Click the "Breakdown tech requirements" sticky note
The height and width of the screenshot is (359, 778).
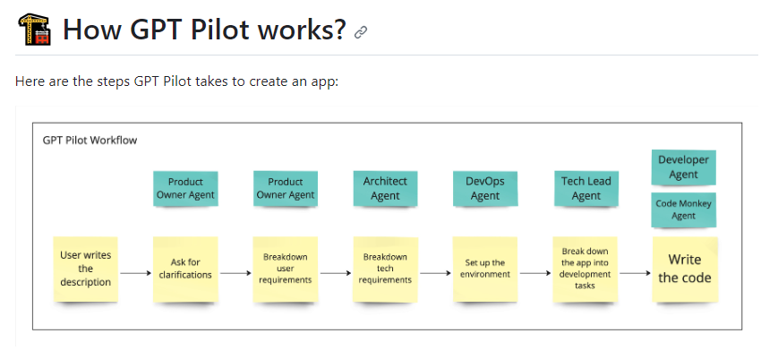(x=385, y=269)
